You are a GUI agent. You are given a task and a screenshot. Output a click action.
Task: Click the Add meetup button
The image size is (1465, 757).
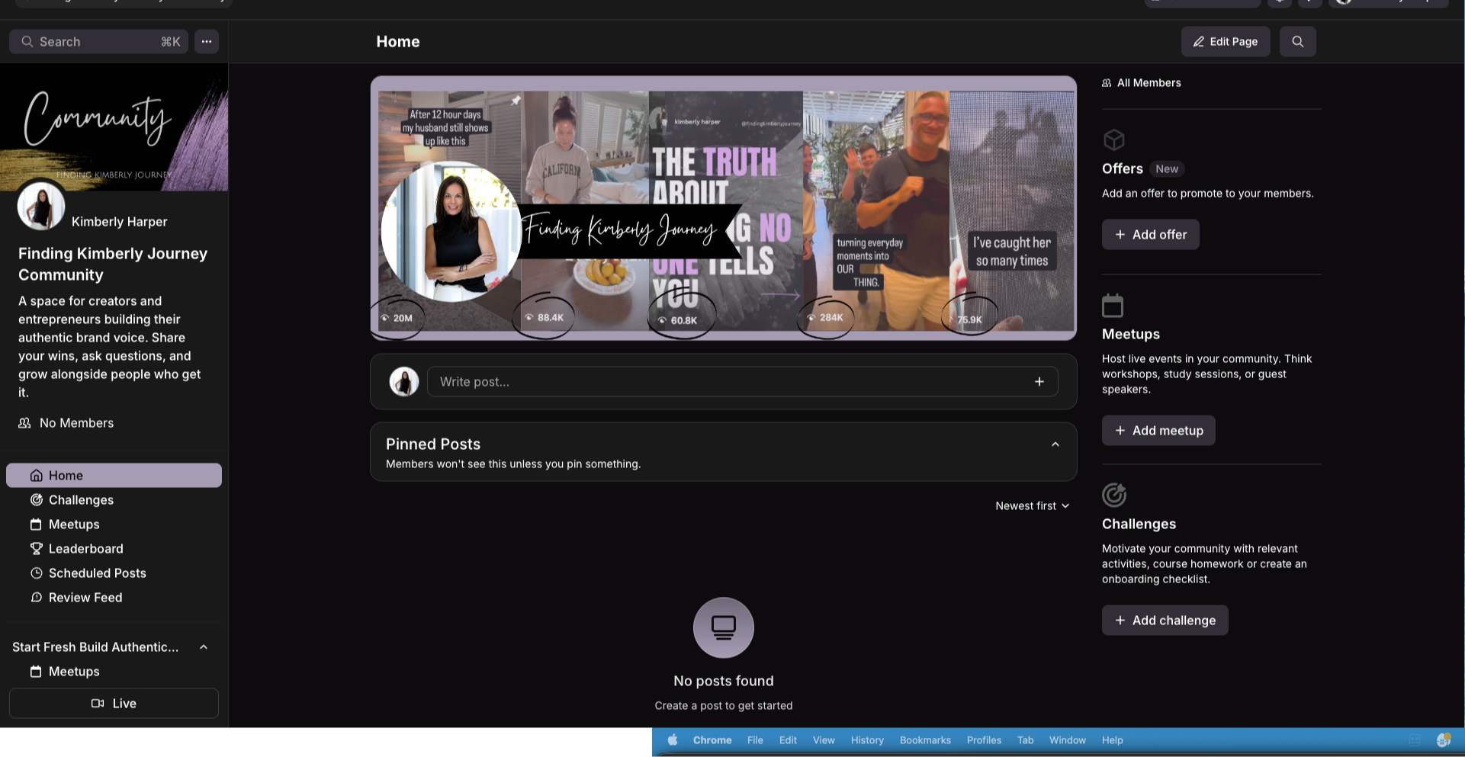[1158, 431]
